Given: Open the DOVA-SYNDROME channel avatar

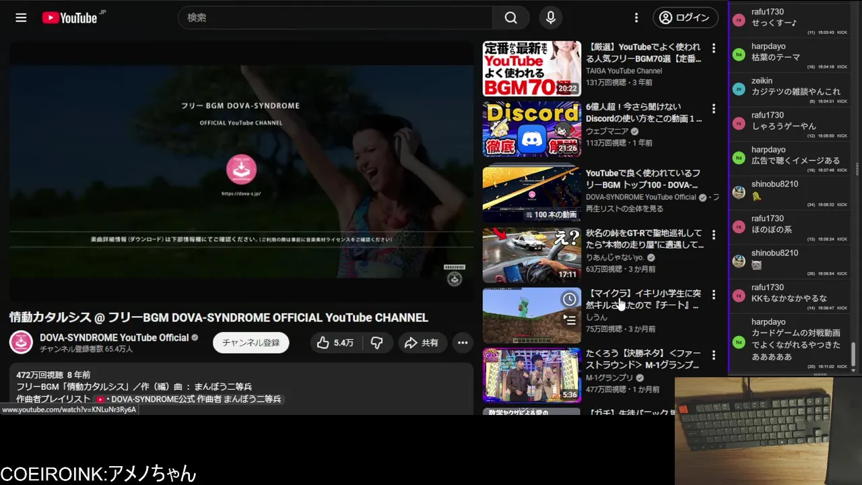Looking at the screenshot, I should [x=21, y=342].
